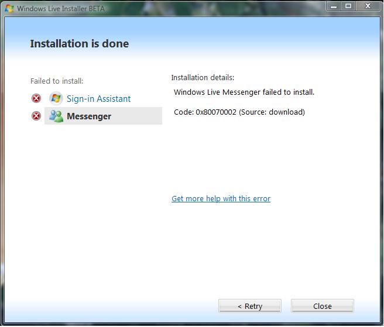Click the 'Installation details:' label
The height and width of the screenshot is (327, 384).
[203, 78]
